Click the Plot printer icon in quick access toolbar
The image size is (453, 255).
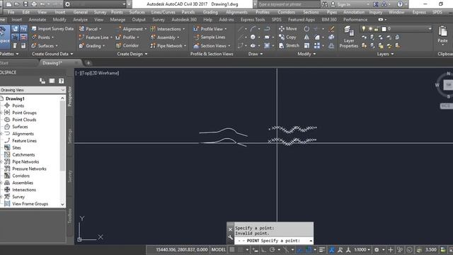click(34, 4)
